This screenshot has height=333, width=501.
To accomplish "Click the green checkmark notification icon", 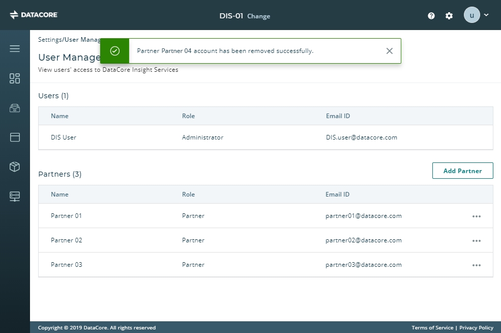I will 115,51.
